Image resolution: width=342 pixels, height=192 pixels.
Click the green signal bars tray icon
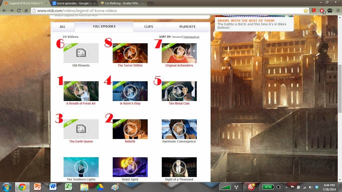pos(225,187)
